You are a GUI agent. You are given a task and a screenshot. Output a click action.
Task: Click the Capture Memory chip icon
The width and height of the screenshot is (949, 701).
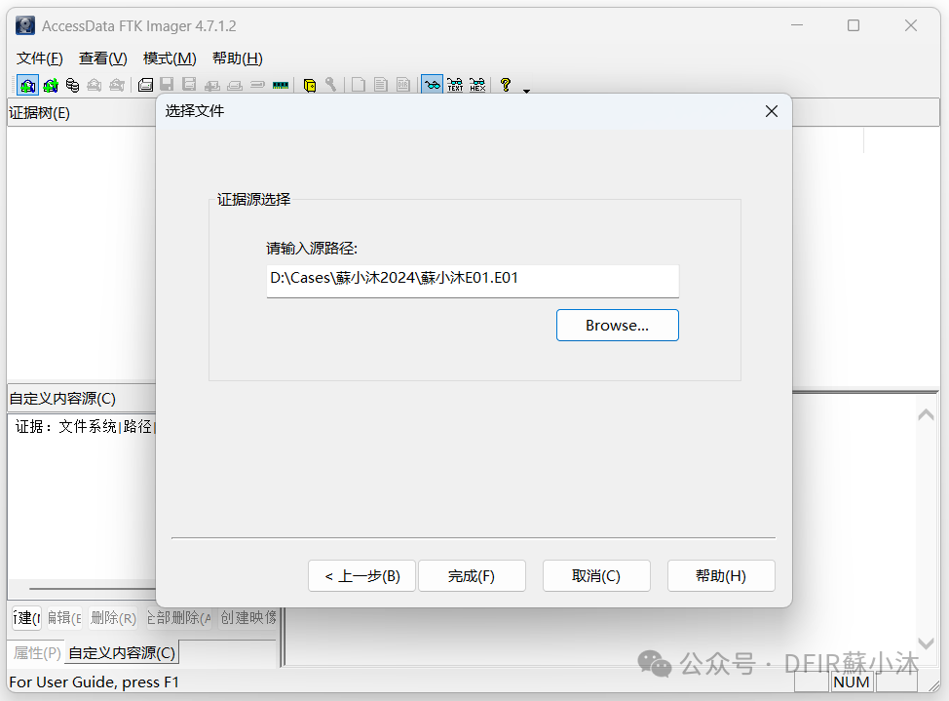[x=281, y=86]
